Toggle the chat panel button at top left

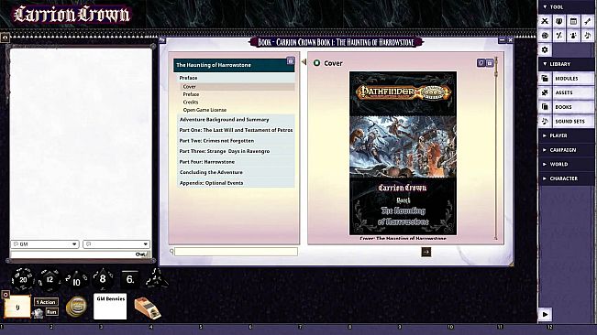[5, 38]
